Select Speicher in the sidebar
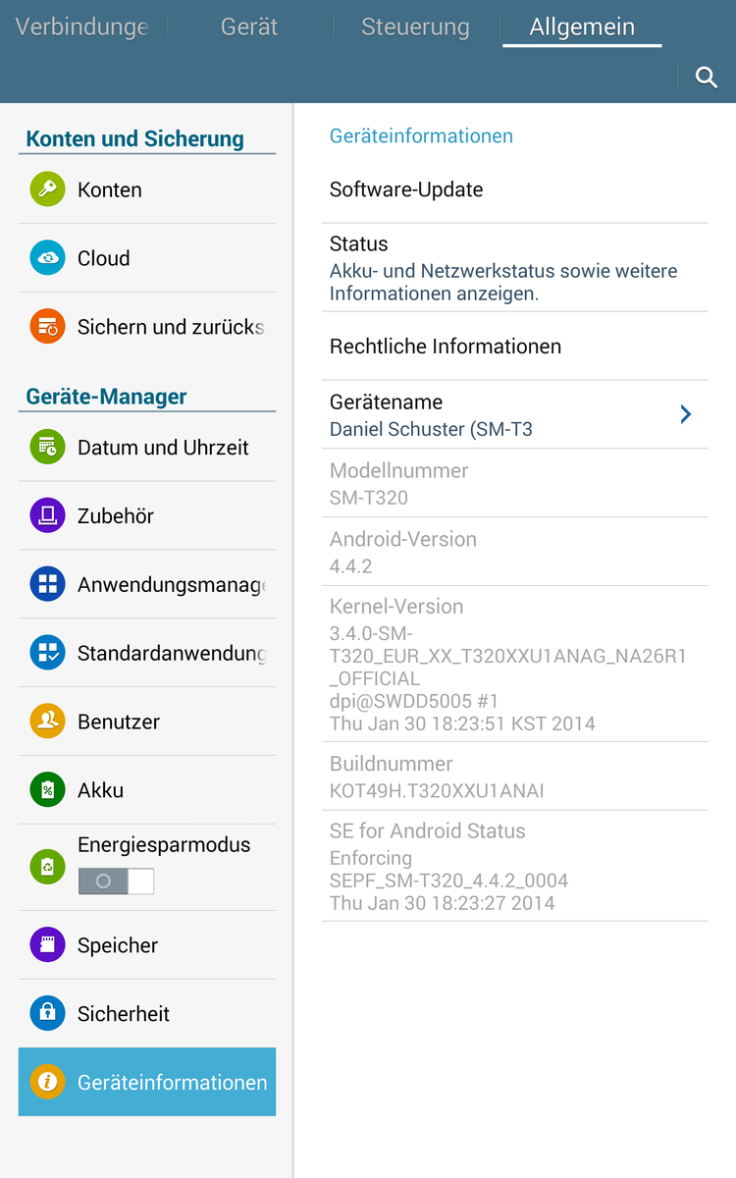 click(x=147, y=945)
